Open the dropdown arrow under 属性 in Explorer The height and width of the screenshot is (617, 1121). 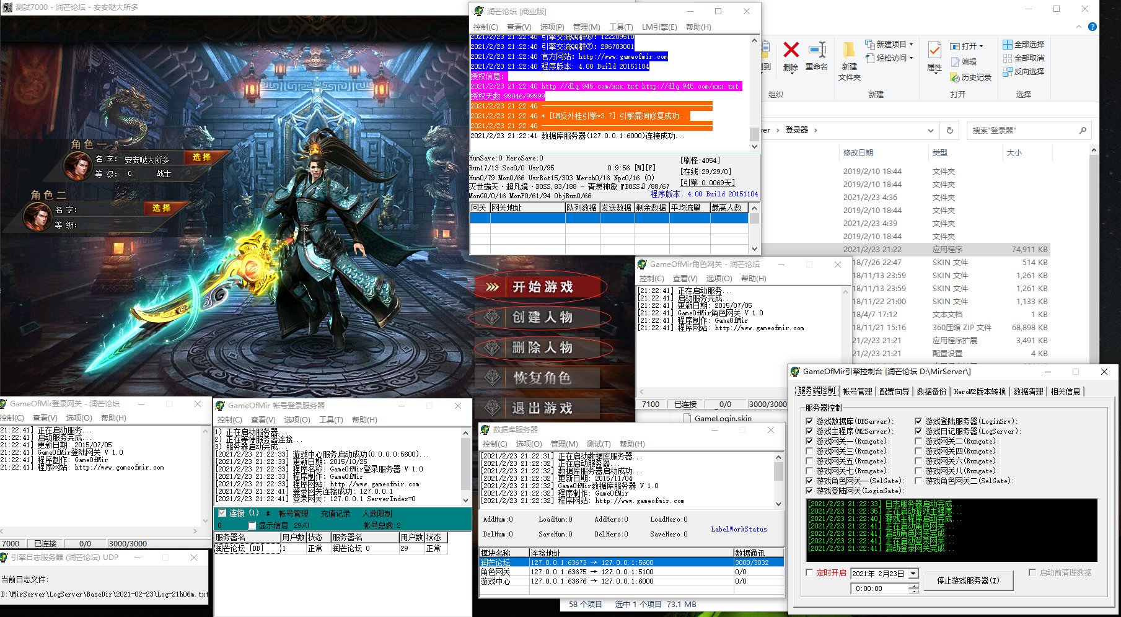[934, 74]
